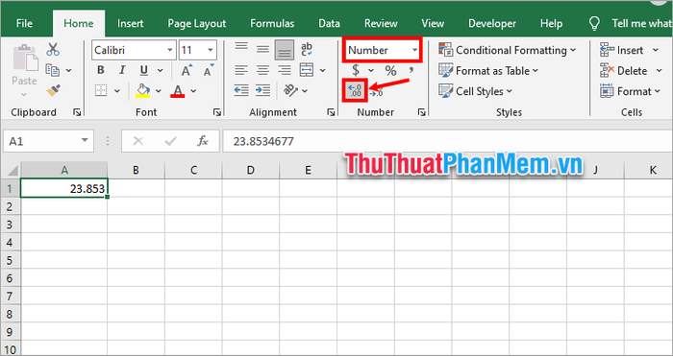The width and height of the screenshot is (673, 356).
Task: Toggle Wrap Text icon
Action: [x=307, y=49]
